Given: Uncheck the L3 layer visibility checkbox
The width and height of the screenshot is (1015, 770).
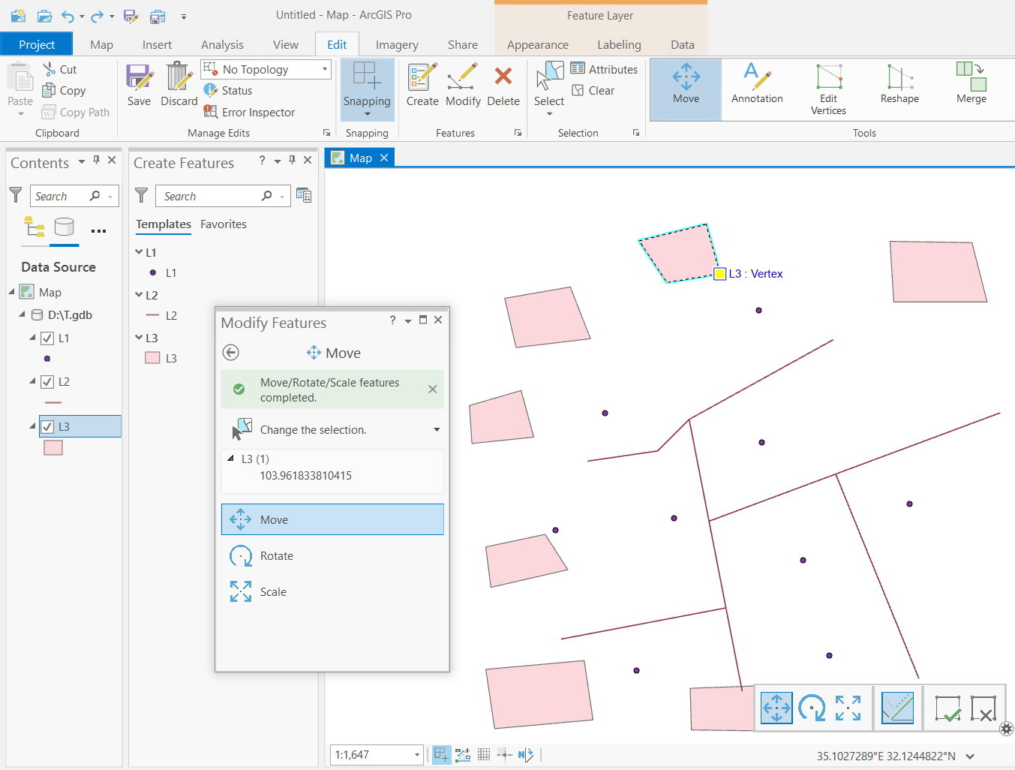Looking at the screenshot, I should coord(49,426).
